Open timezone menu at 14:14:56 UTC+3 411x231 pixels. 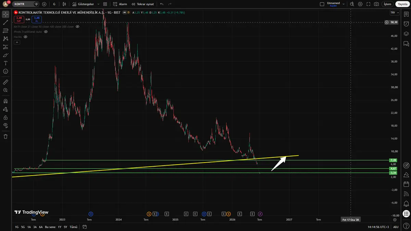378,227
